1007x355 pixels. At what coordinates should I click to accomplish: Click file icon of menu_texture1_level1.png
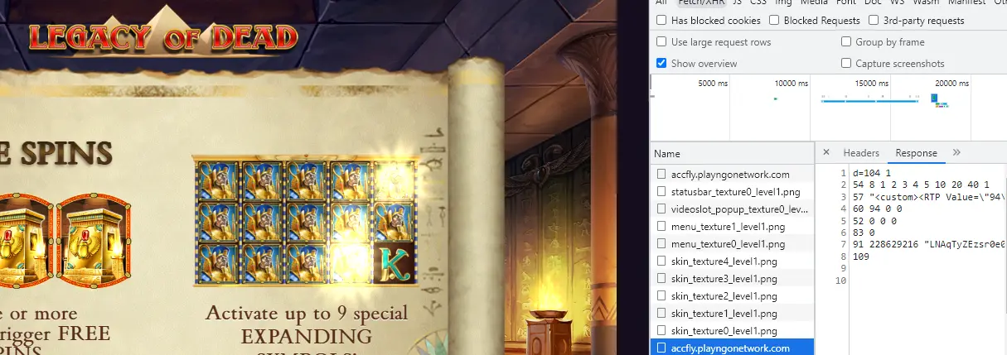[661, 227]
